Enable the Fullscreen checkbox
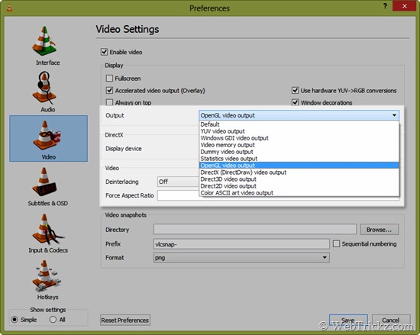 click(x=109, y=79)
